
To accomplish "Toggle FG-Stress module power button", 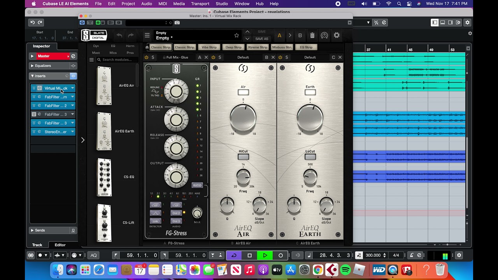I will click(146, 57).
